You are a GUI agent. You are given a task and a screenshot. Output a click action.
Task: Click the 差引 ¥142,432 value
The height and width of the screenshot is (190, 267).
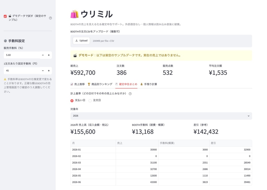pos(206,132)
